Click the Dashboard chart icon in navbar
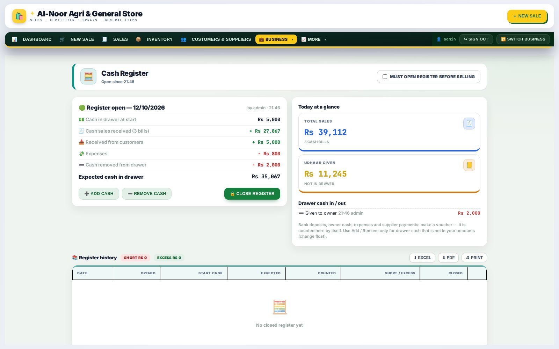Viewport: 559px width, 349px height. coord(14,39)
